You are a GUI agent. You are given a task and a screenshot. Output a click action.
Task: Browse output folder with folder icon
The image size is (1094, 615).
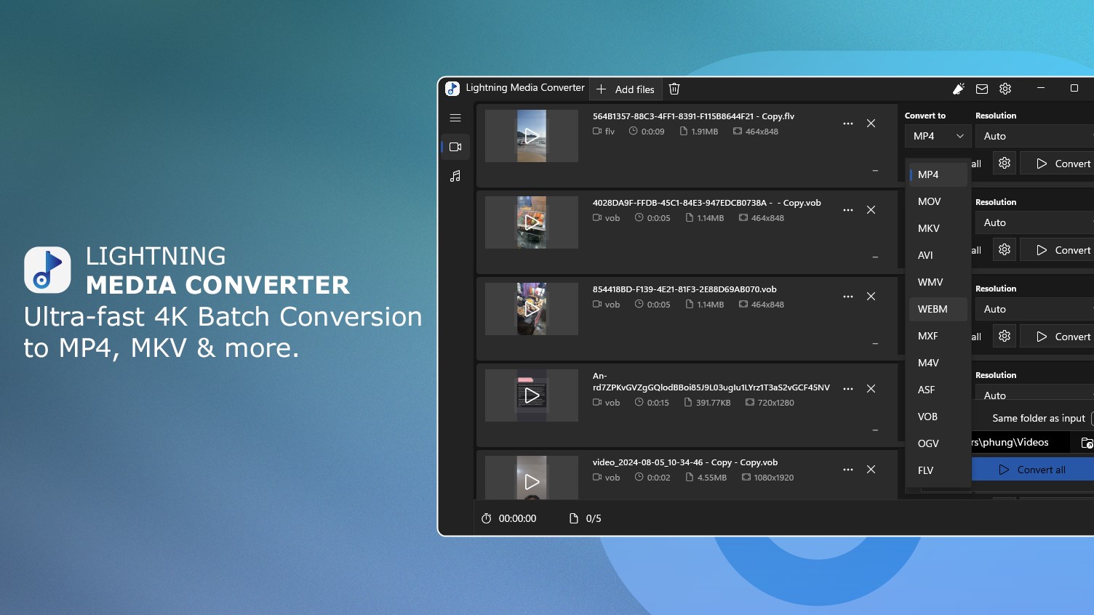[x=1087, y=443]
